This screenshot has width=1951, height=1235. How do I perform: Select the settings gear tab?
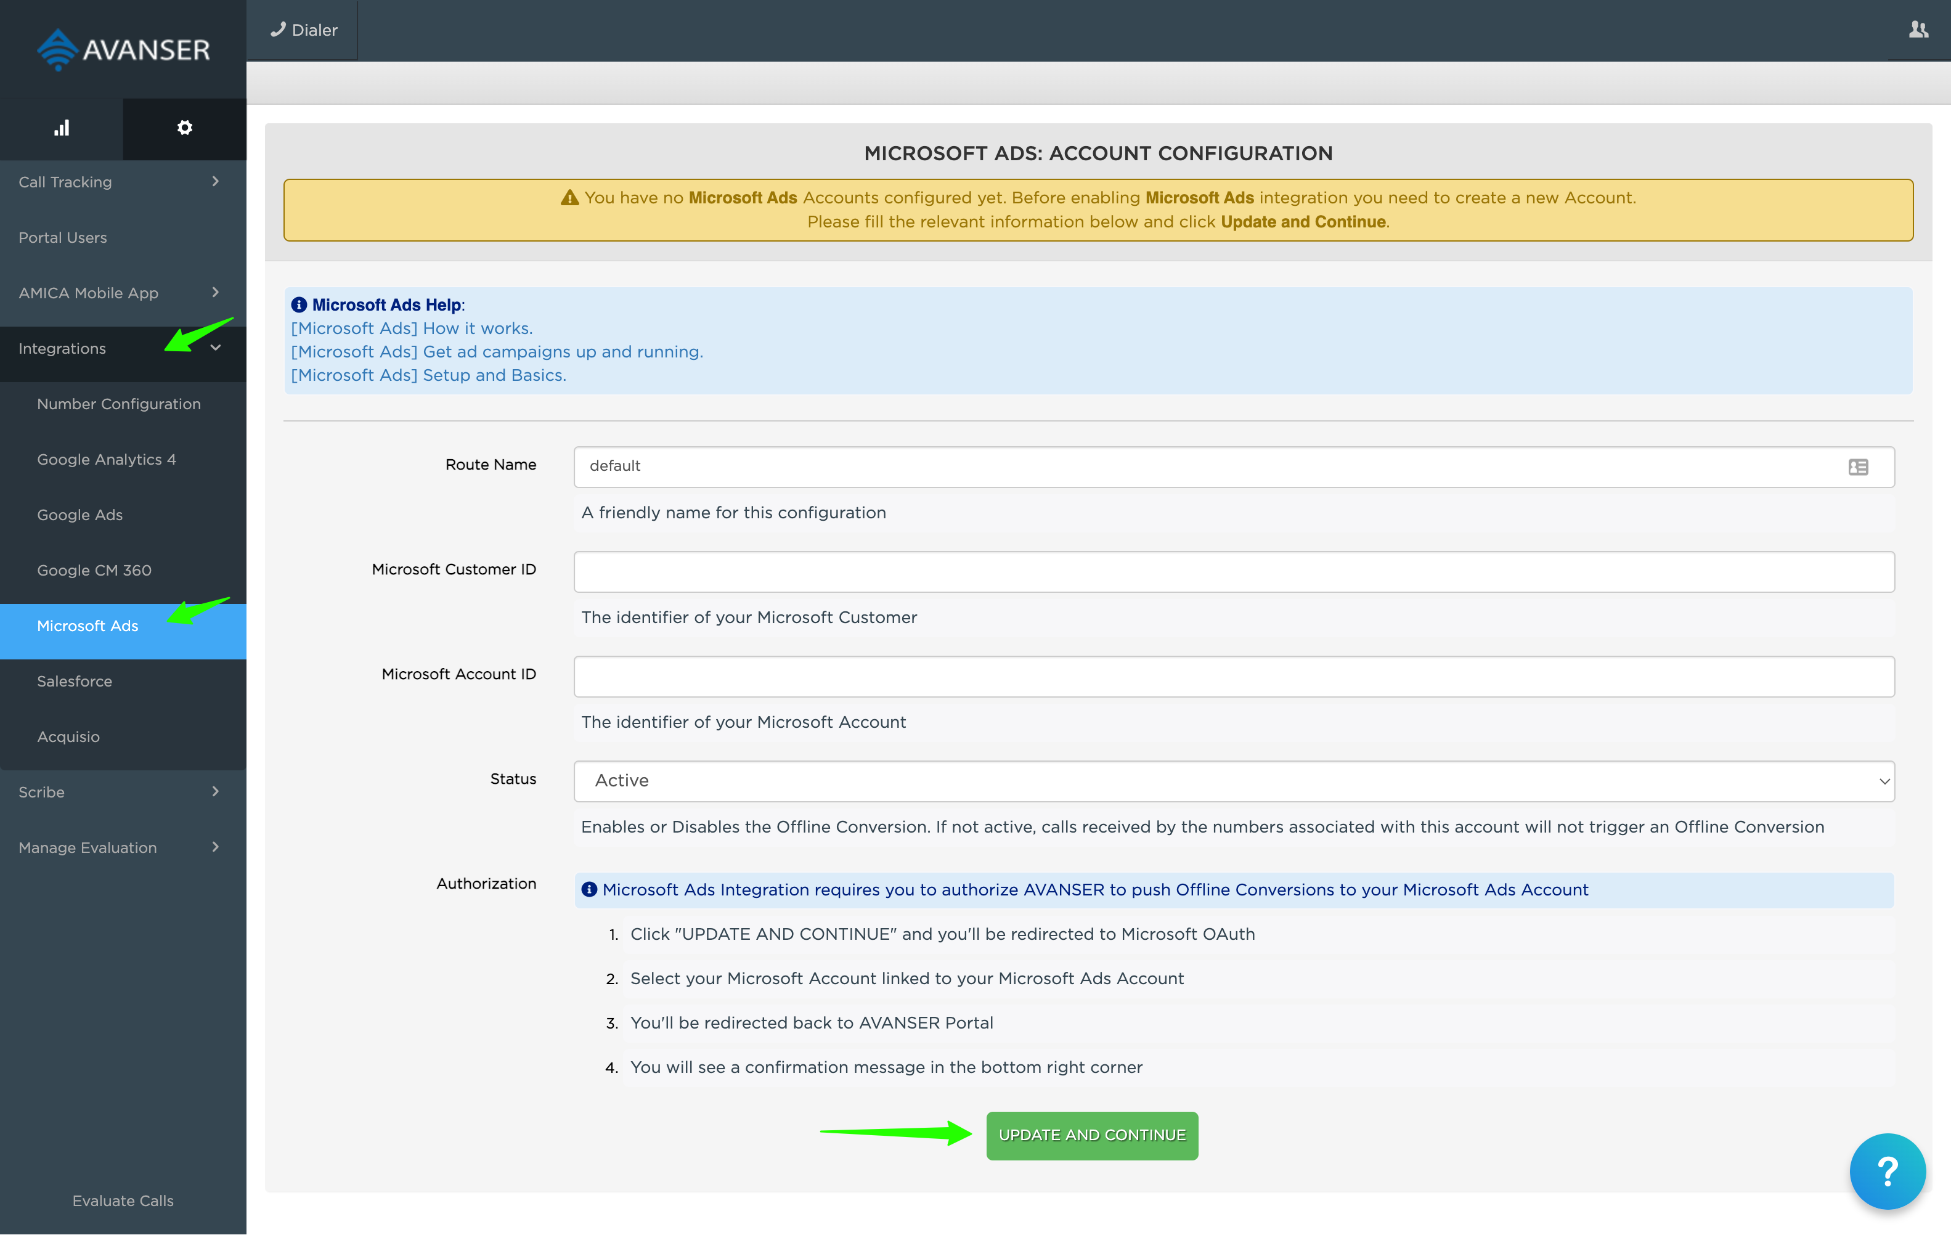point(185,128)
